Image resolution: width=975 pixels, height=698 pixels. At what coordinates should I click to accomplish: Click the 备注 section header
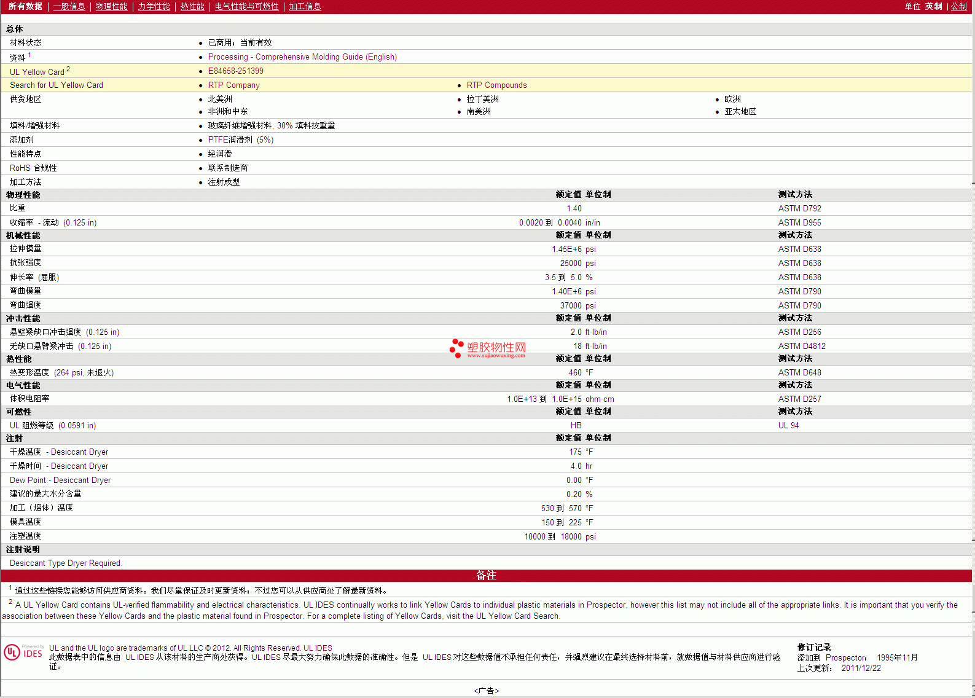[486, 576]
